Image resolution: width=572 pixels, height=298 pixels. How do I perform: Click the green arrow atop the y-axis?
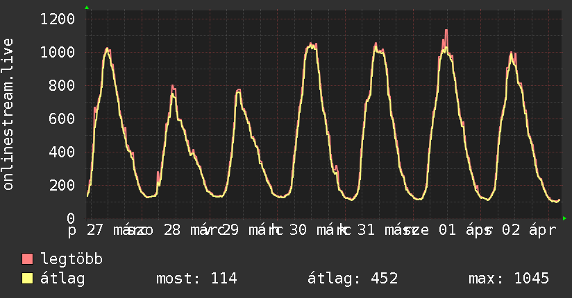(87, 8)
